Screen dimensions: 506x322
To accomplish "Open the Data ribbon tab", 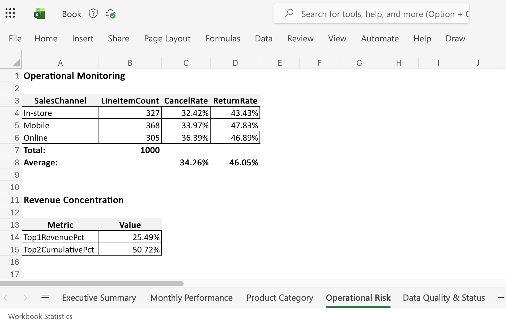I will tap(264, 38).
